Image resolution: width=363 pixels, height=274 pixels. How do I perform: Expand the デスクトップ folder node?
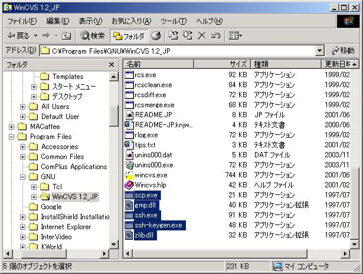(x=34, y=97)
